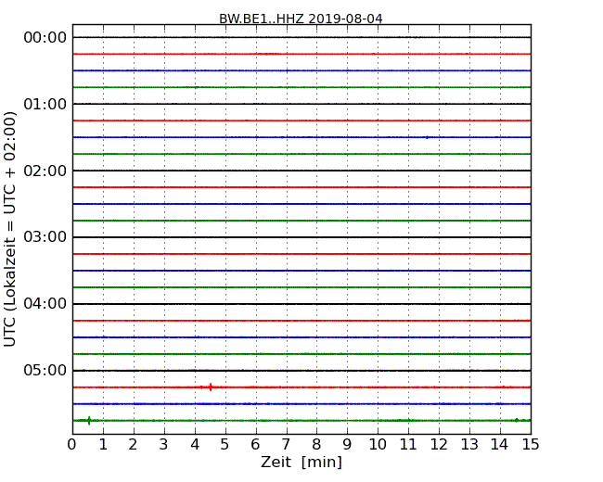Click x-axis tick label 12
This screenshot has width=603, height=482.
point(439,445)
